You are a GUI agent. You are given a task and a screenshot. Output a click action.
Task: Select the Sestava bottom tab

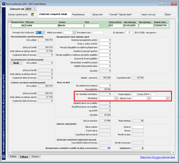(35, 157)
